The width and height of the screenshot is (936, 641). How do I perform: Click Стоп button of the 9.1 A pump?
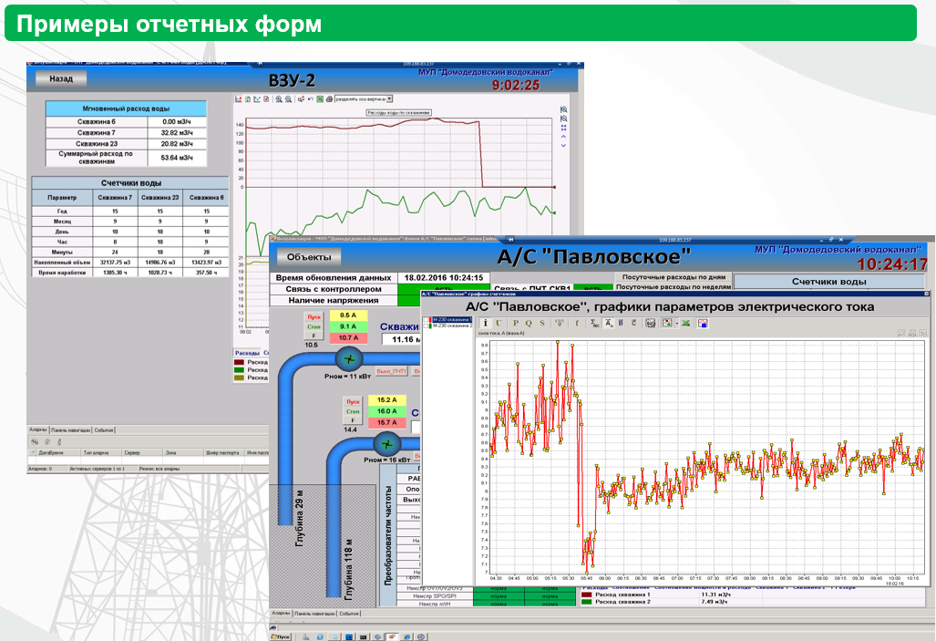(x=314, y=326)
